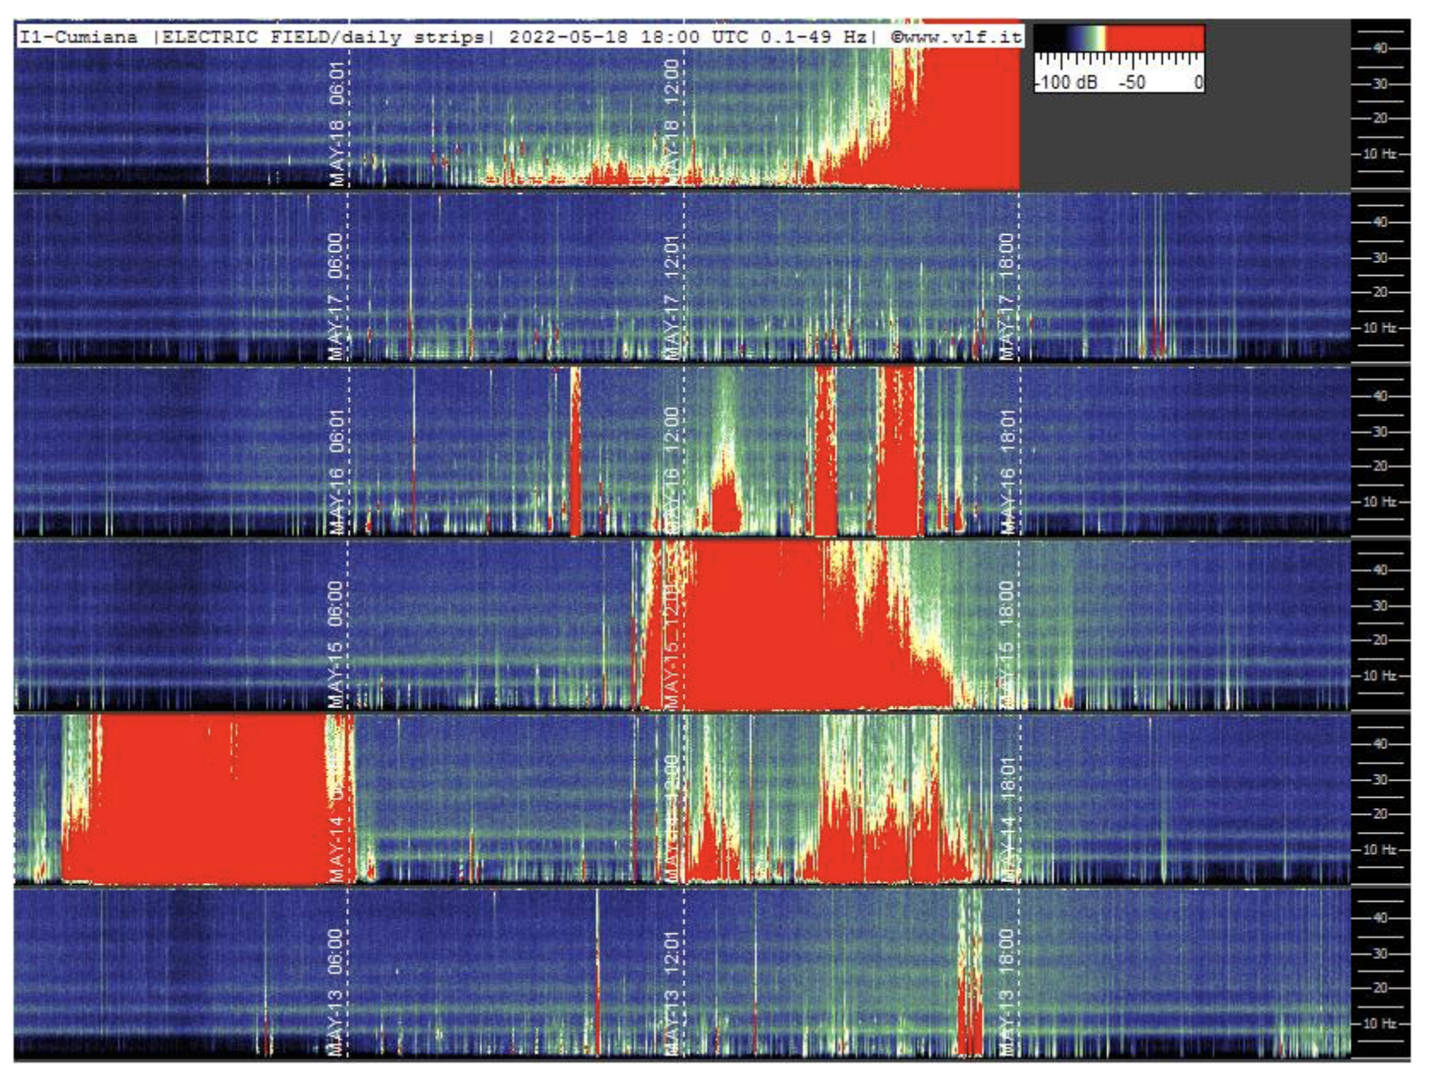This screenshot has width=1433, height=1083.
Task: Click the MAY-17 06:00 time marker
Action: (x=336, y=296)
